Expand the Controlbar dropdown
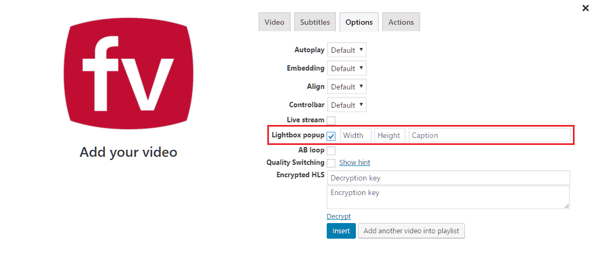594x271 pixels. (x=347, y=105)
